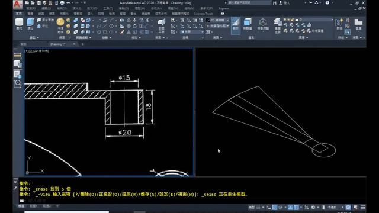Toggle object snap tracking in status bar
Image resolution: width=379 pixels, height=213 pixels.
point(291,207)
